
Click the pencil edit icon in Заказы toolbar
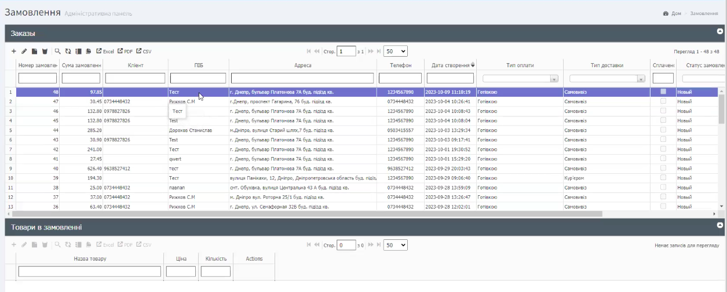(x=24, y=51)
